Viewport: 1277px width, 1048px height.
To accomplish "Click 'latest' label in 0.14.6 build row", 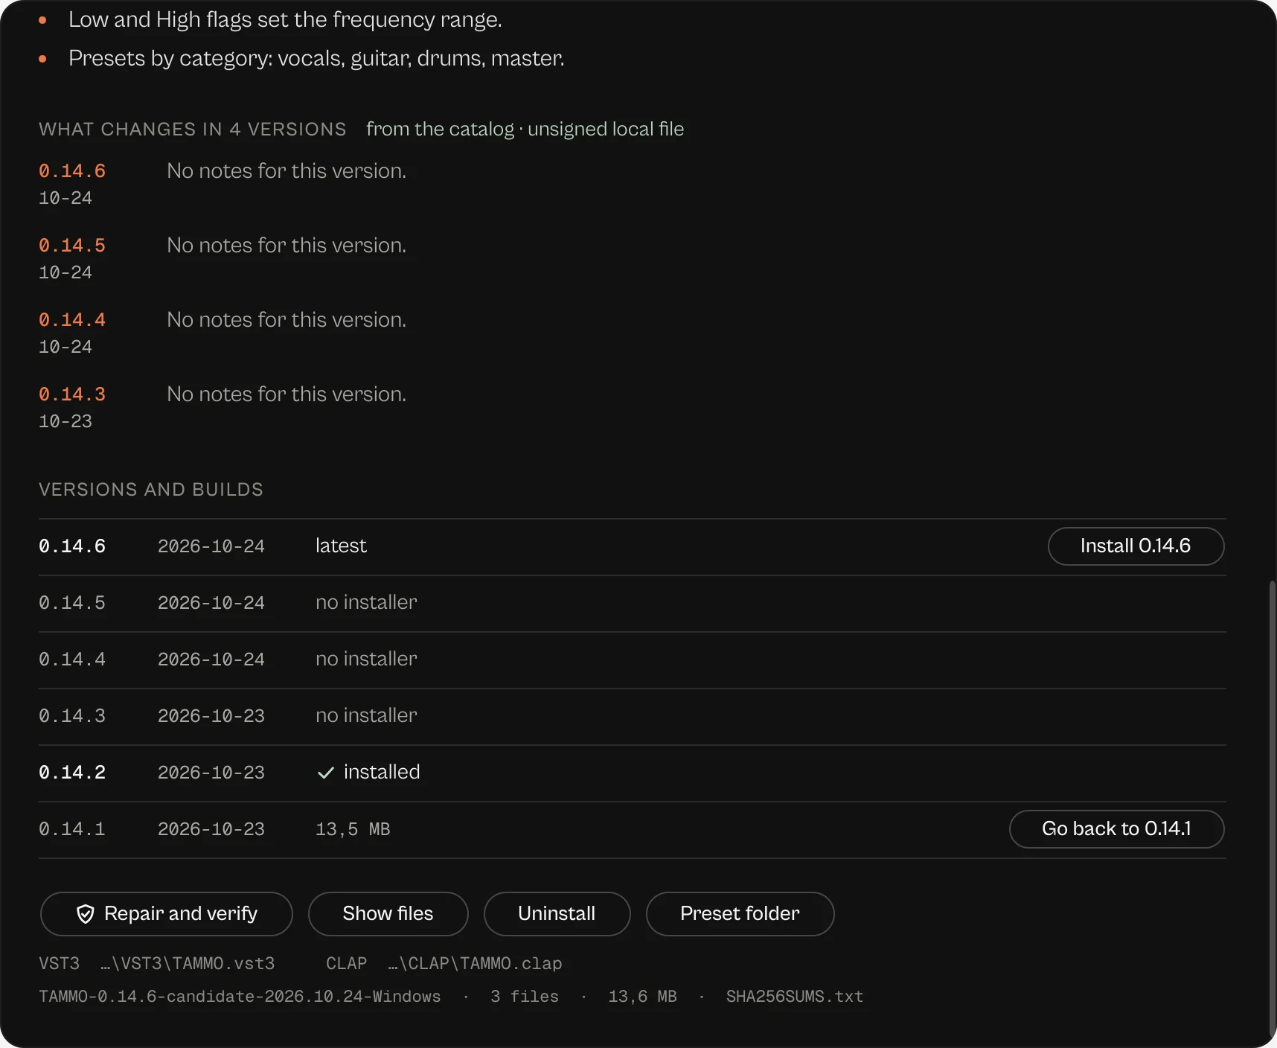I will tap(341, 546).
